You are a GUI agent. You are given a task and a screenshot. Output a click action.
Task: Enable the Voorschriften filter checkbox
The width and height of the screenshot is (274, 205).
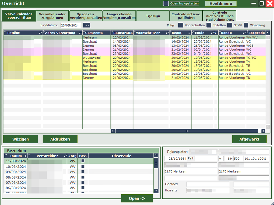[180, 25]
